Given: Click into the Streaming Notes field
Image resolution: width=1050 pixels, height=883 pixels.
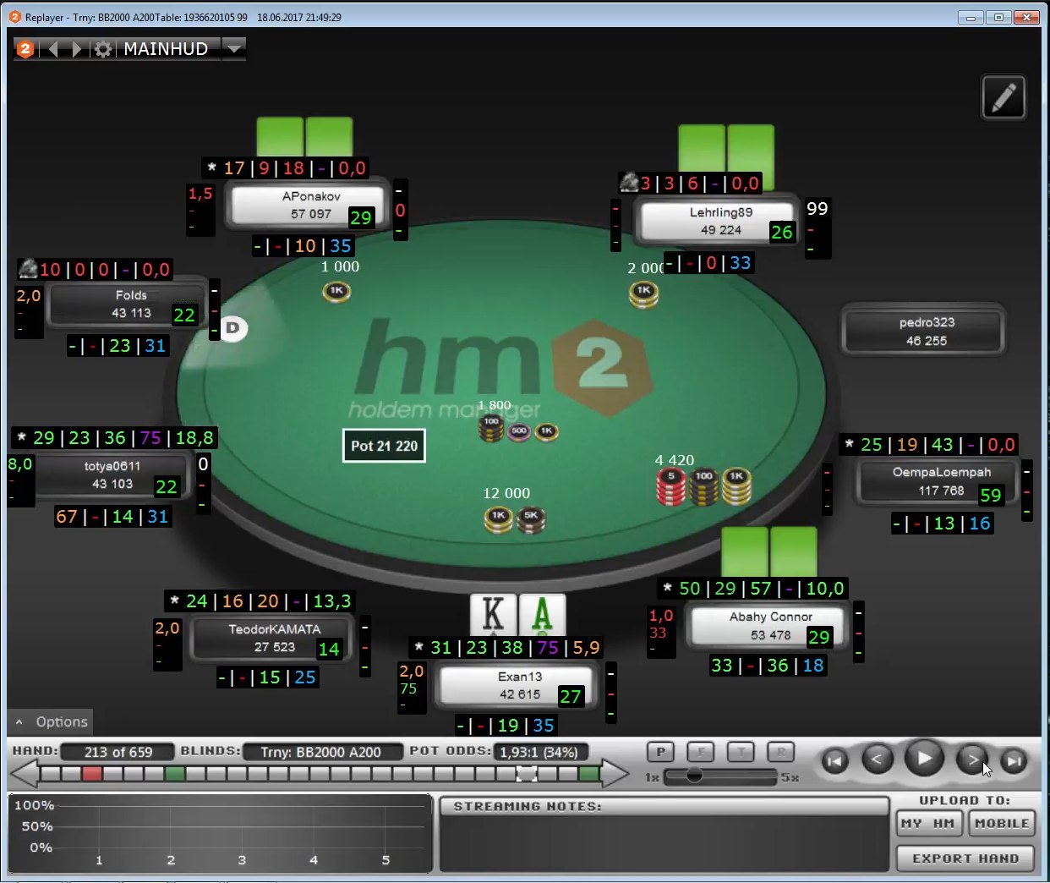Looking at the screenshot, I should click(664, 842).
